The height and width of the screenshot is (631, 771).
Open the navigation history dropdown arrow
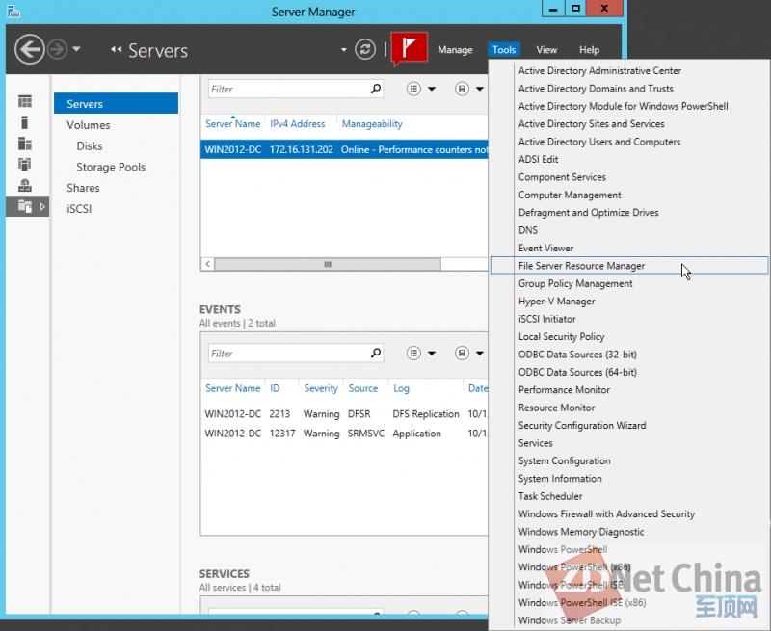pyautogui.click(x=76, y=49)
